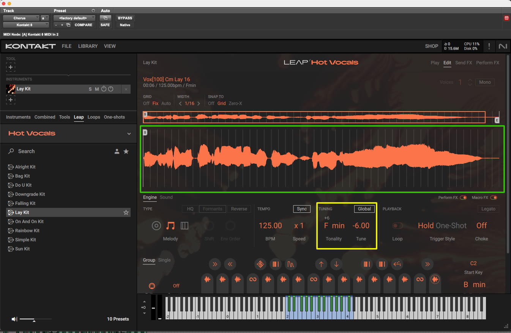Image resolution: width=511 pixels, height=333 pixels.
Task: Toggle the tempo Sync button
Action: [x=301, y=209]
